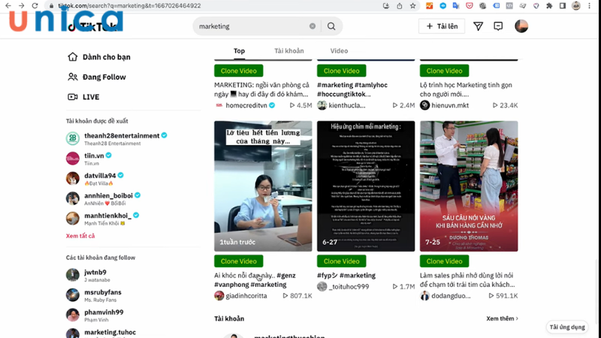This screenshot has height=338, width=601.
Task: Open the Sáu câu nói vàng video
Action: click(x=469, y=186)
